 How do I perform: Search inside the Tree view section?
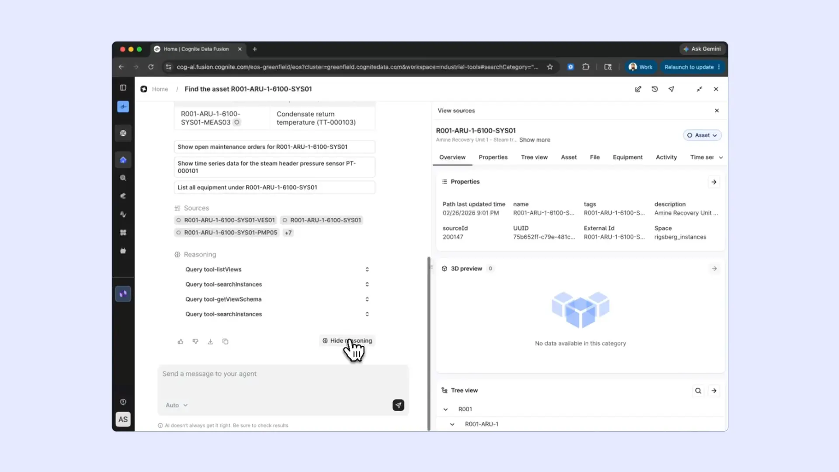tap(698, 391)
